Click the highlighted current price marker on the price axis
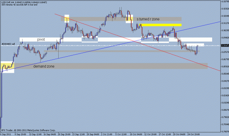Image resolution: width=229 pixels, height=136 pixels. coord(225,46)
